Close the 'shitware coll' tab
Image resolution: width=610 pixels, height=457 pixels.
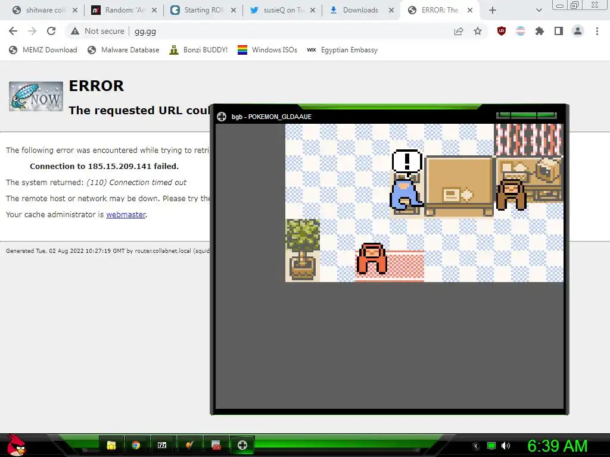(75, 10)
